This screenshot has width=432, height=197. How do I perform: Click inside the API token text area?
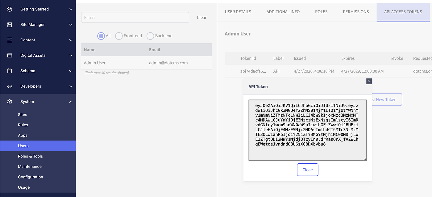(x=307, y=130)
